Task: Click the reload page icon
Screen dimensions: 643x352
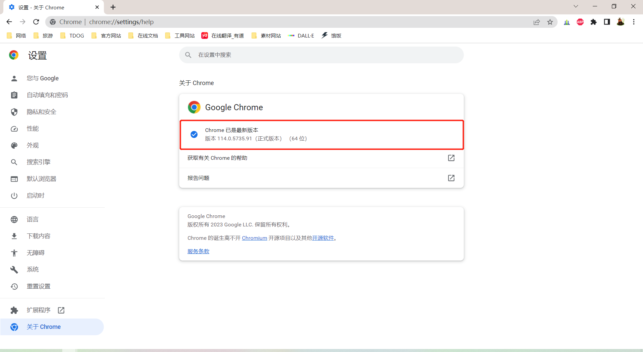Action: coord(36,22)
